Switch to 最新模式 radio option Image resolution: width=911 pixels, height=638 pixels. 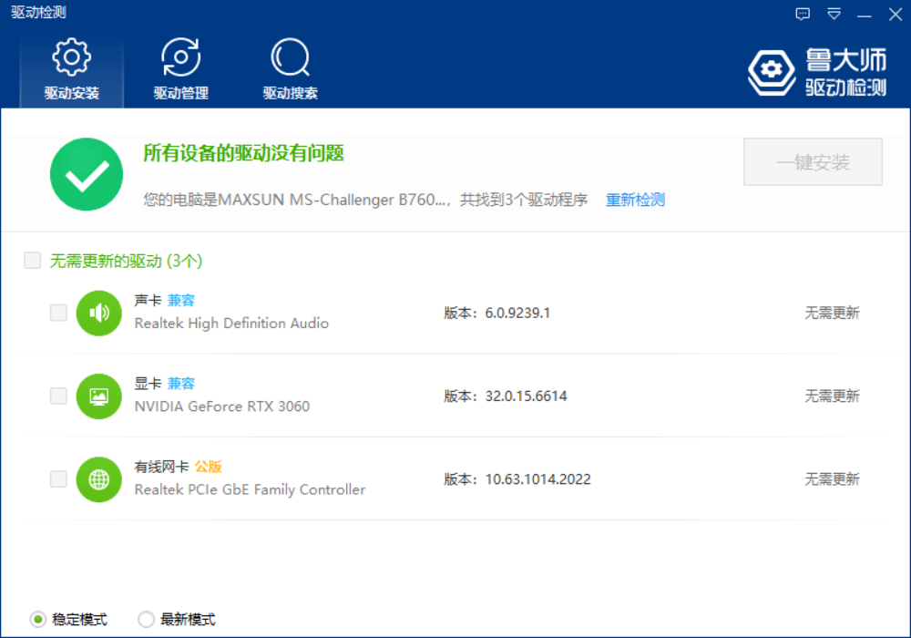pos(147,620)
